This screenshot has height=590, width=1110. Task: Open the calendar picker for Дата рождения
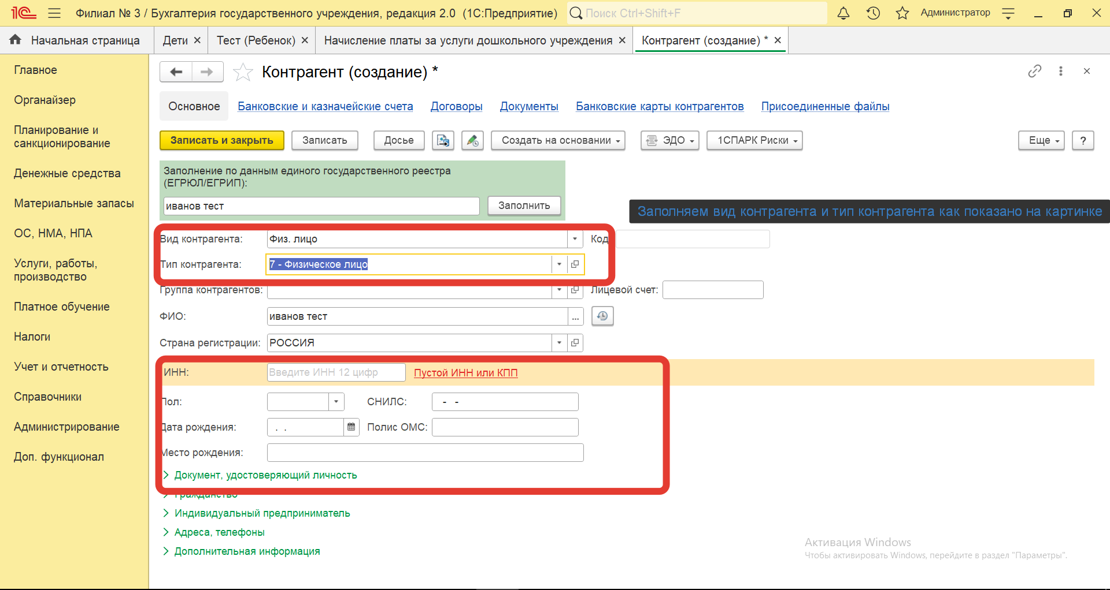[x=351, y=427]
